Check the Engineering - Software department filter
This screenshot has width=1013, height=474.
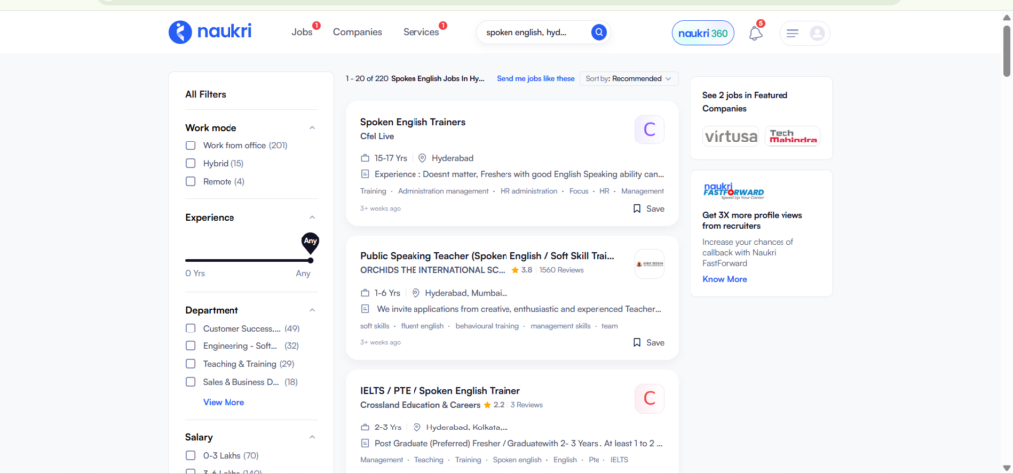191,346
